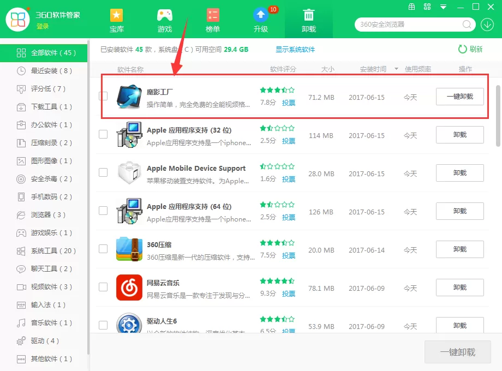Click the 驱动人生6 gear app icon
Image resolution: width=502 pixels, height=371 pixels.
point(129,324)
